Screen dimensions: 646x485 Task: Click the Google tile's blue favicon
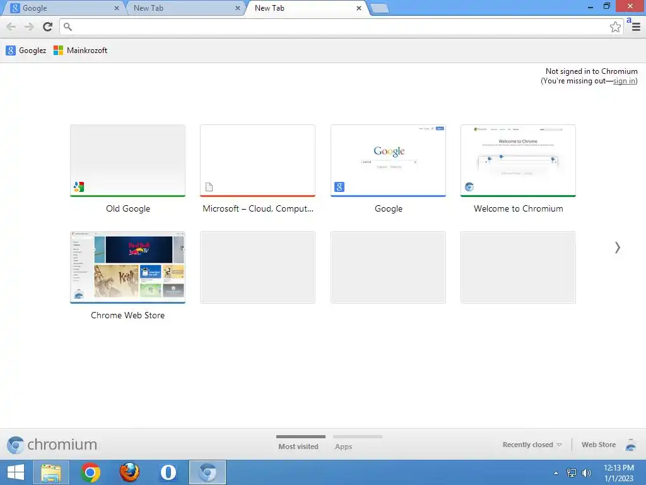click(339, 187)
